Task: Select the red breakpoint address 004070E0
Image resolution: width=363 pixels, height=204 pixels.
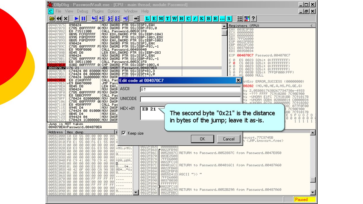Action: tap(57, 80)
